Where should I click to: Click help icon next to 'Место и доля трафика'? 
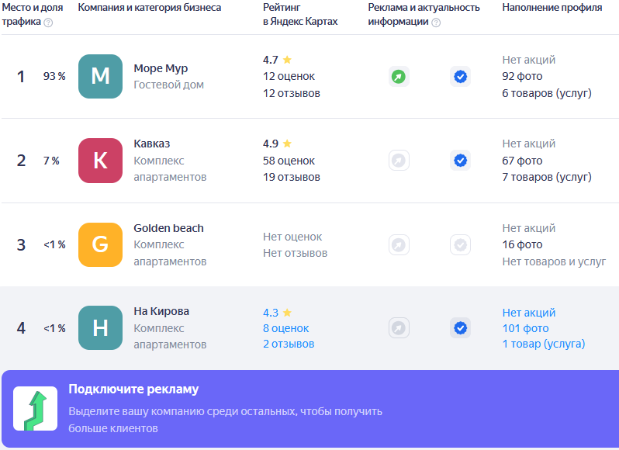point(48,22)
